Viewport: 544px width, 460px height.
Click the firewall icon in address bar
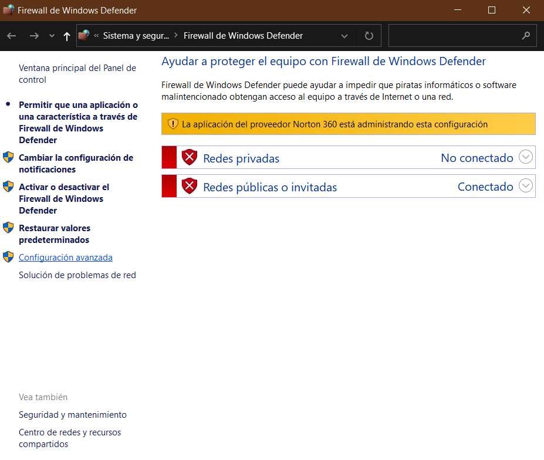83,35
